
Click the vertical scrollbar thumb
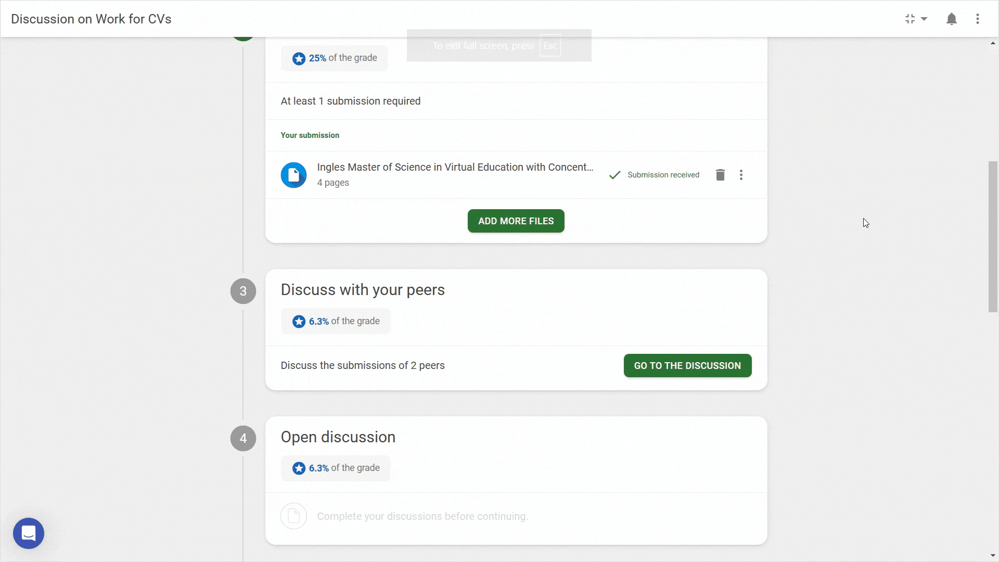click(x=993, y=237)
